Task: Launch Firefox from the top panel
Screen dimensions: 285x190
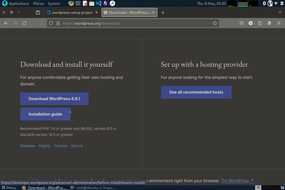Action: click(x=71, y=3)
